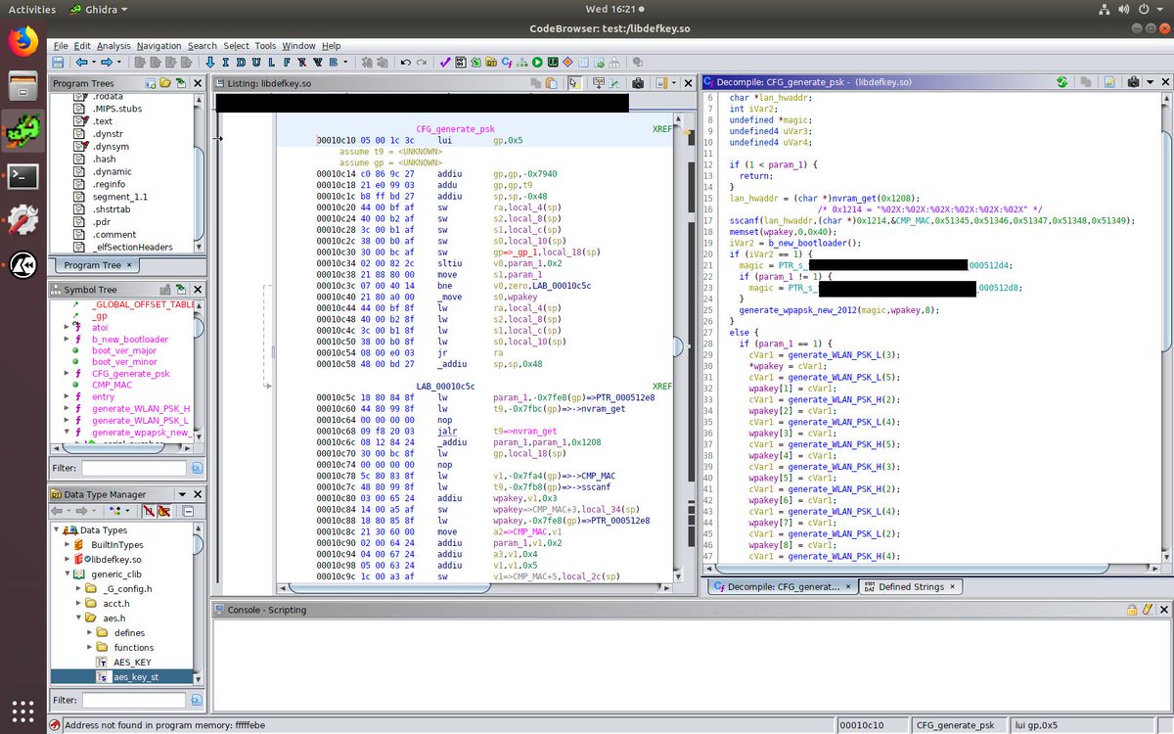Viewport: 1174px width, 734px height.
Task: Click the Data Type Manager filter input
Action: [x=135, y=701]
